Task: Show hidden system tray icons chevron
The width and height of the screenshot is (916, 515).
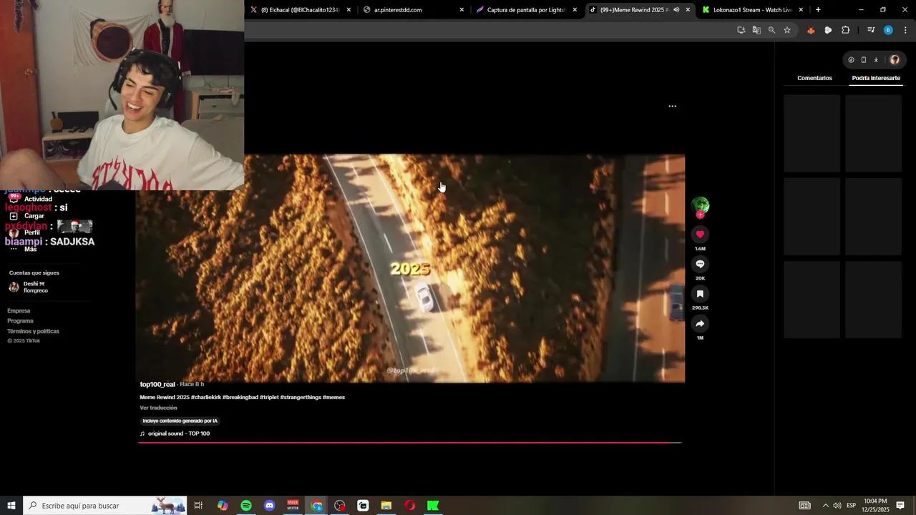Action: point(825,506)
